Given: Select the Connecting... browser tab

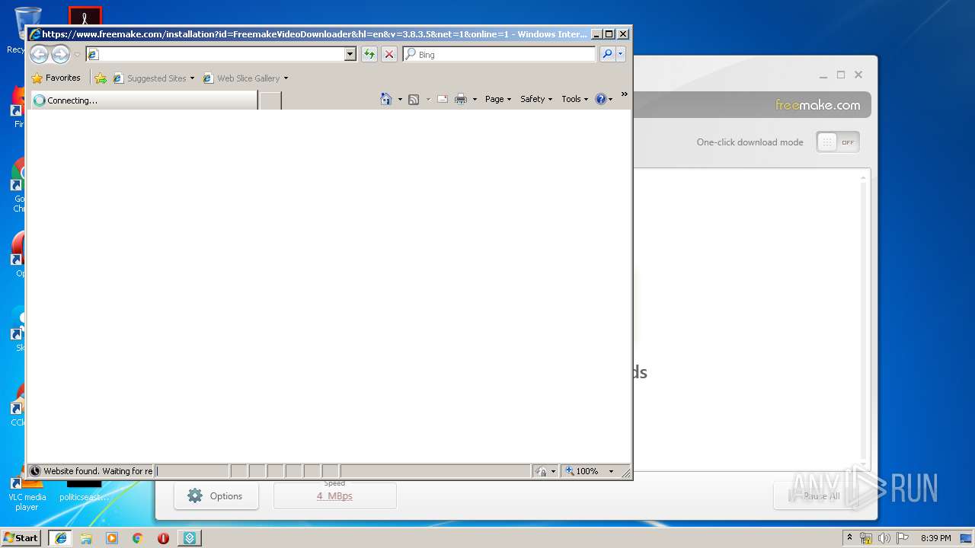Looking at the screenshot, I should click(x=142, y=100).
